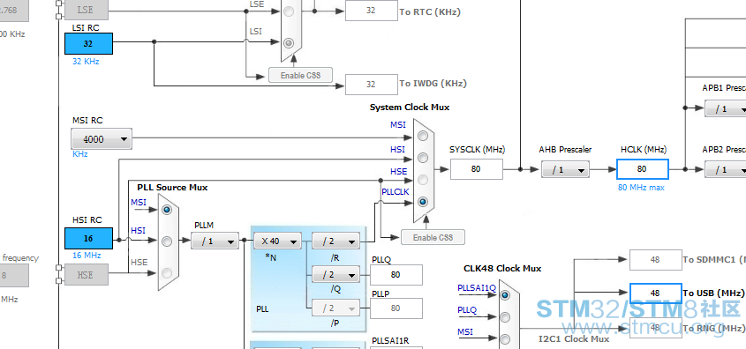This screenshot has width=746, height=349.
Task: Select HSE in the PLL Source Mux
Action: click(x=167, y=273)
